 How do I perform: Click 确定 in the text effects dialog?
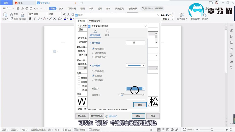point(140,104)
